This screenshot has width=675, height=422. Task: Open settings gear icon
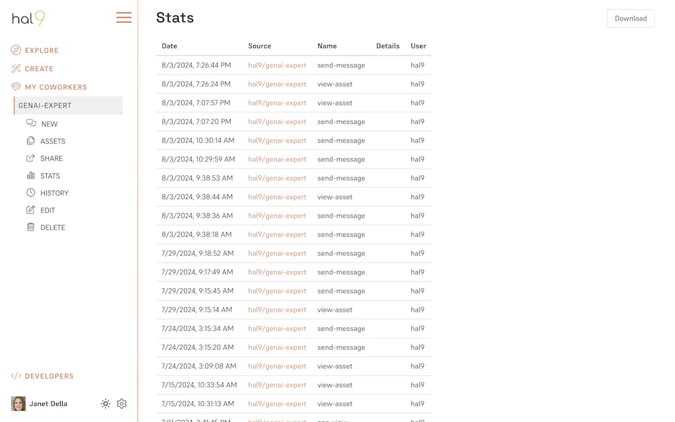point(122,404)
